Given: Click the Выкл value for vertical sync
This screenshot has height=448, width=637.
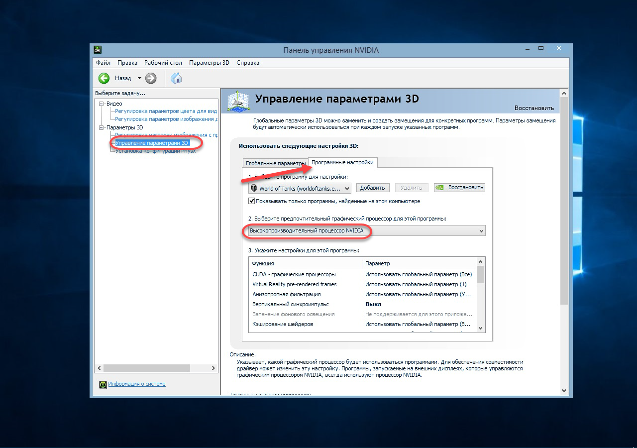Looking at the screenshot, I should pos(373,304).
